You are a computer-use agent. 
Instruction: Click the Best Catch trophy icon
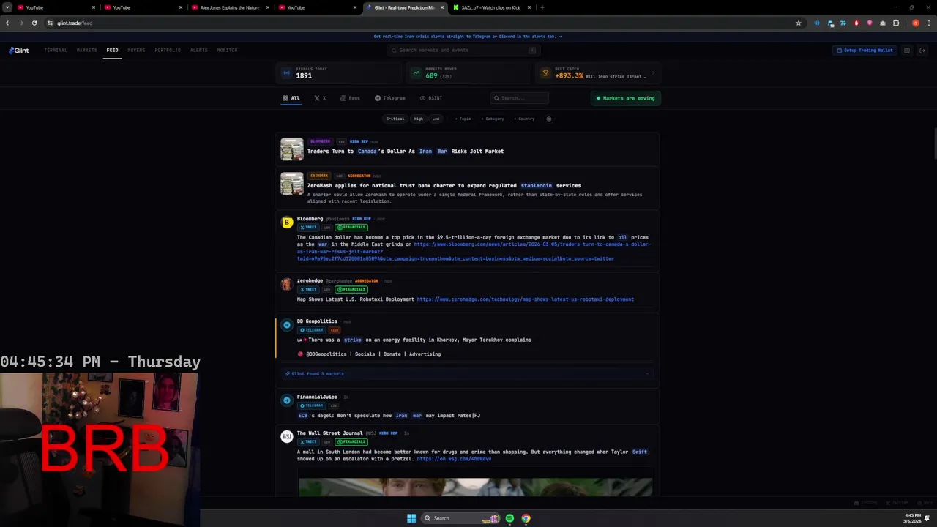click(x=545, y=72)
